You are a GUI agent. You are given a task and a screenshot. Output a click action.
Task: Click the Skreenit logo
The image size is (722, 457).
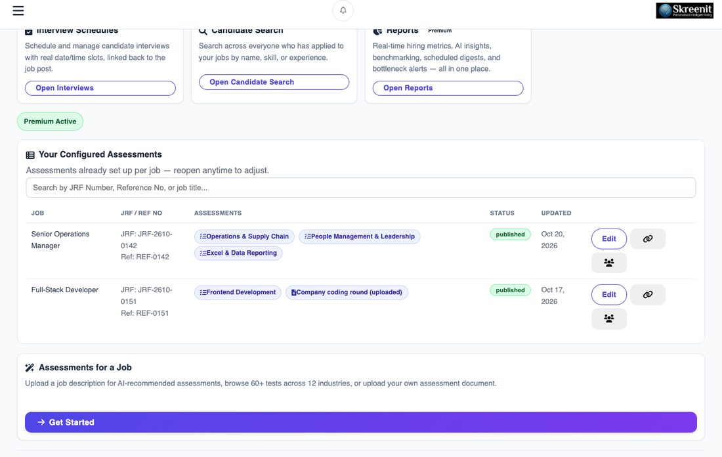point(685,11)
